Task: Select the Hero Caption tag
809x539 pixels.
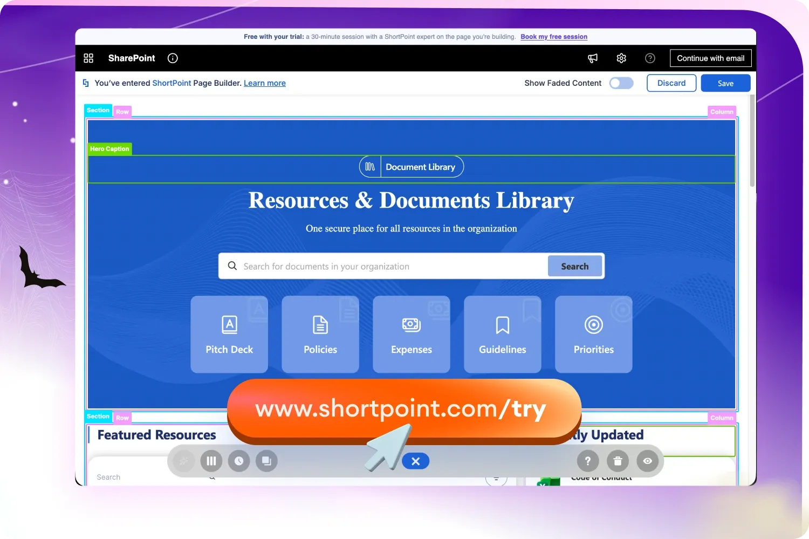Action: (x=109, y=149)
